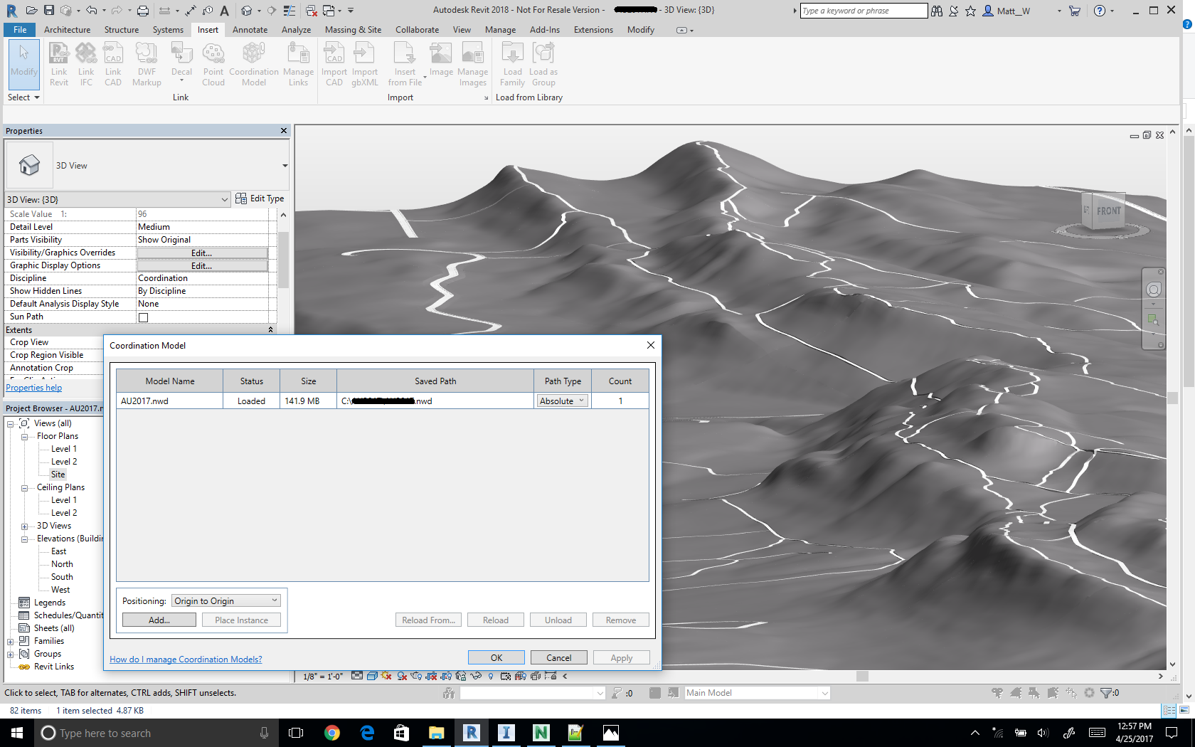1195x747 pixels.
Task: Toggle the Sun Path checkbox
Action: [x=144, y=317]
